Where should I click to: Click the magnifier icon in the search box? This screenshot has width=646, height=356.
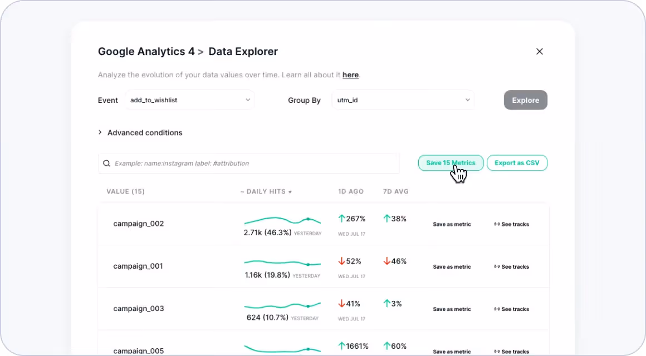pyautogui.click(x=107, y=164)
